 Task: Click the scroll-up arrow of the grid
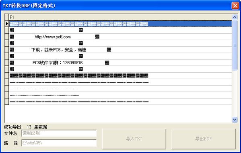[x=235, y=17]
